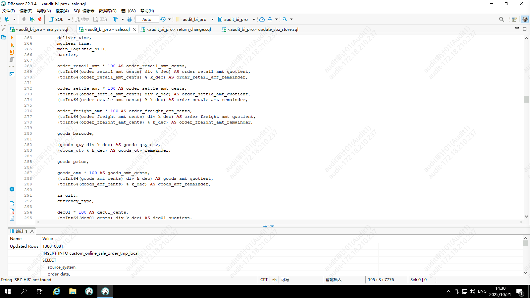Screen dimensions: 530x298
Task: Click the SQL new script button
Action: (56, 19)
